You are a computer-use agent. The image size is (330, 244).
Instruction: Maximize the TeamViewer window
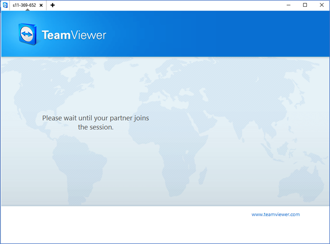tap(305, 5)
